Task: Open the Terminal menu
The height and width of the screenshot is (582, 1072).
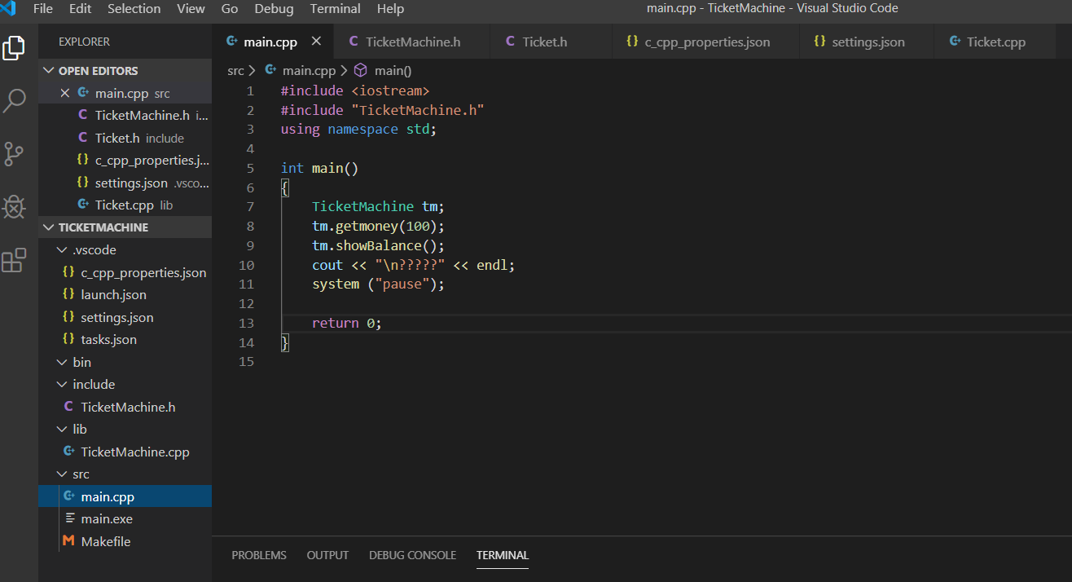Action: [335, 9]
